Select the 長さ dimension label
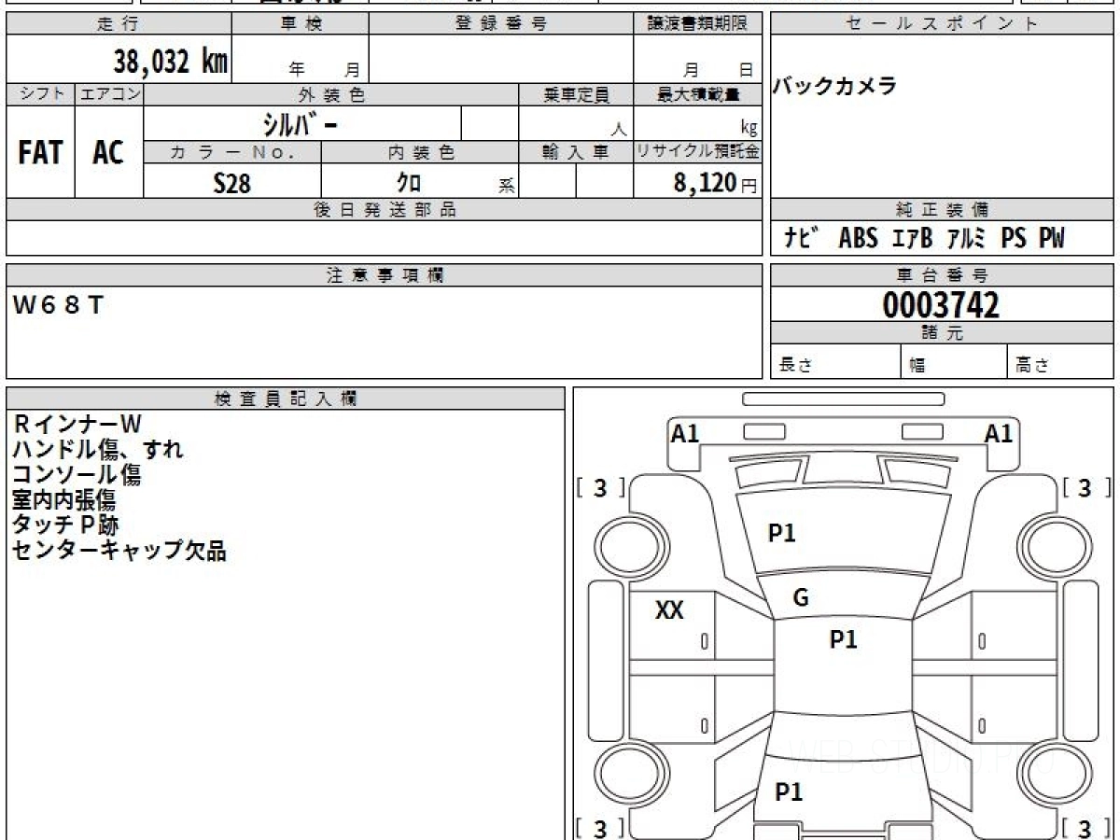This screenshot has width=1120, height=840. [x=795, y=366]
